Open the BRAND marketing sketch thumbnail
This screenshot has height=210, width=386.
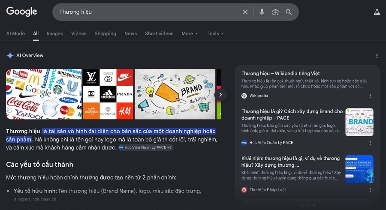[175, 94]
